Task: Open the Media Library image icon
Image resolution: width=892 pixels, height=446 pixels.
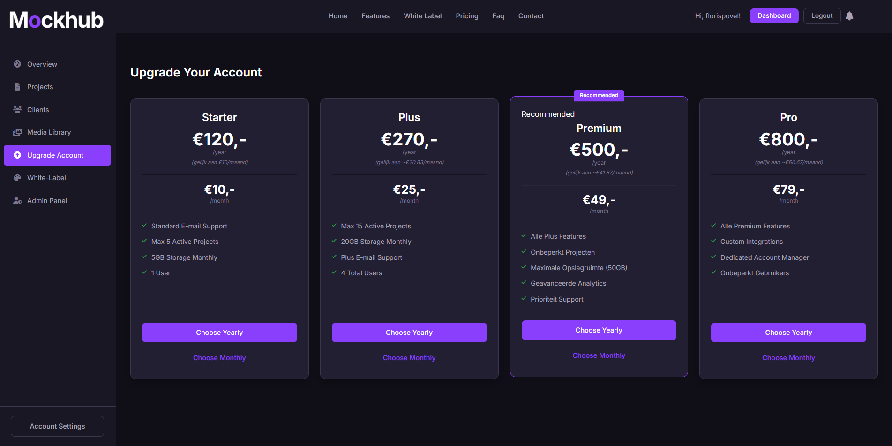Action: (x=17, y=132)
